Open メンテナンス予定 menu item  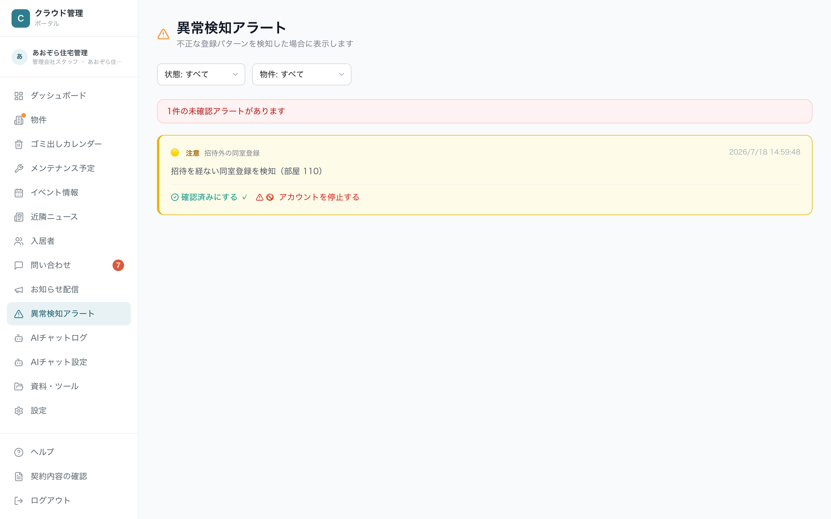[x=69, y=169]
